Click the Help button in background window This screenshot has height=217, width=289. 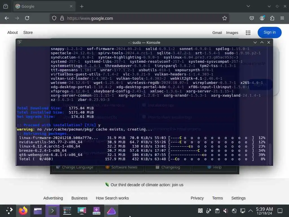pos(214,167)
